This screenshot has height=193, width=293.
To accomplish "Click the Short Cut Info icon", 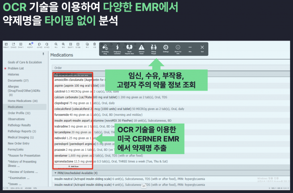I will tap(178, 47).
